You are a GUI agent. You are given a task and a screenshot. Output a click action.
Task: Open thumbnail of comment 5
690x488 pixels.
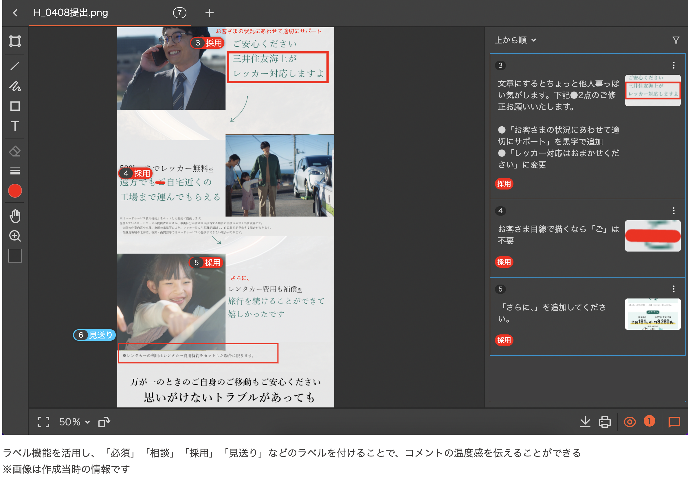click(653, 314)
